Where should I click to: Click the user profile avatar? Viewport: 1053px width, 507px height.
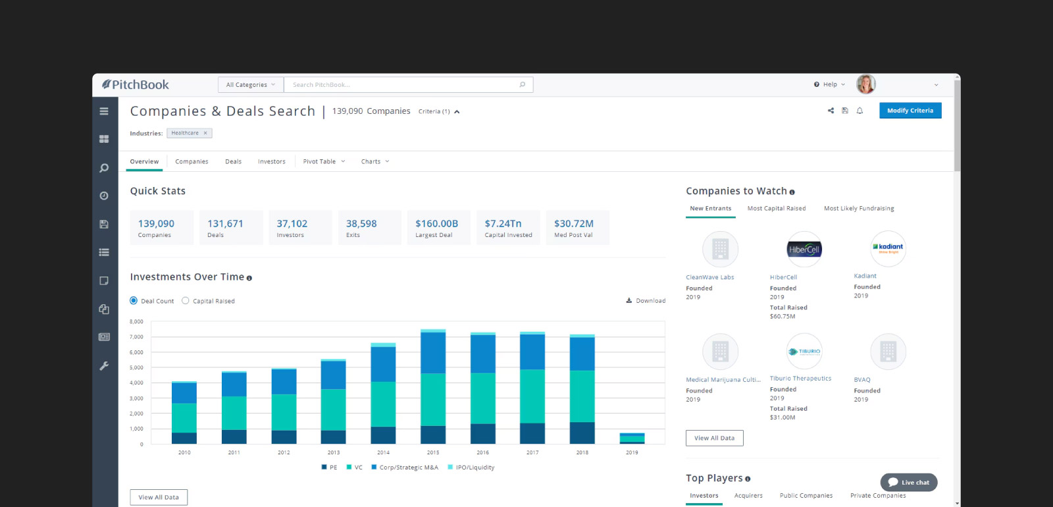click(x=866, y=84)
